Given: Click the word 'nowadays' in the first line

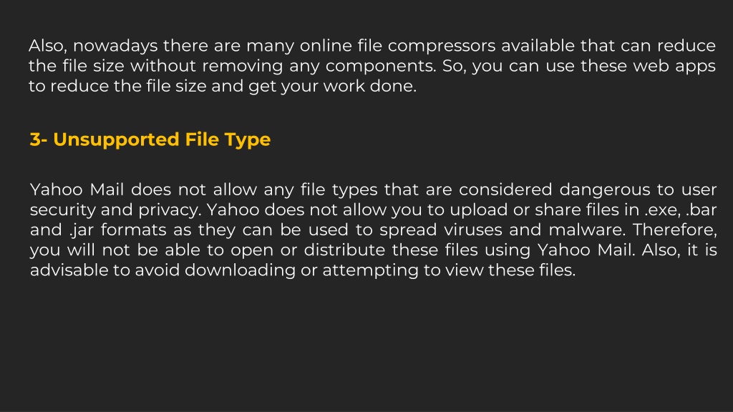Looking at the screenshot, I should 115,46.
